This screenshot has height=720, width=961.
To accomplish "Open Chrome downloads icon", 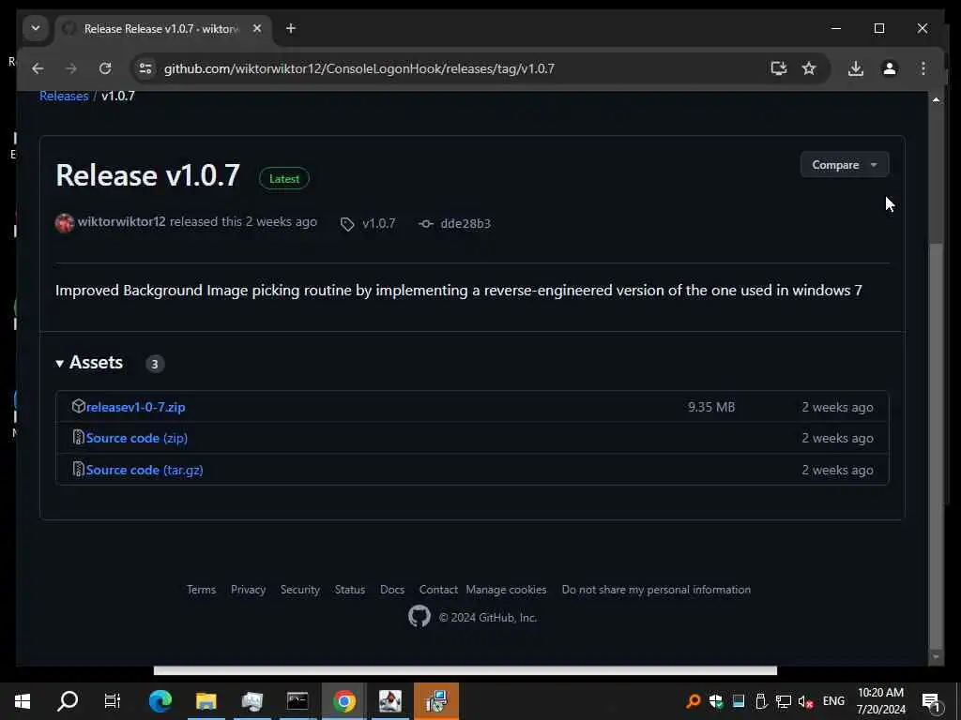I will pos(856,68).
